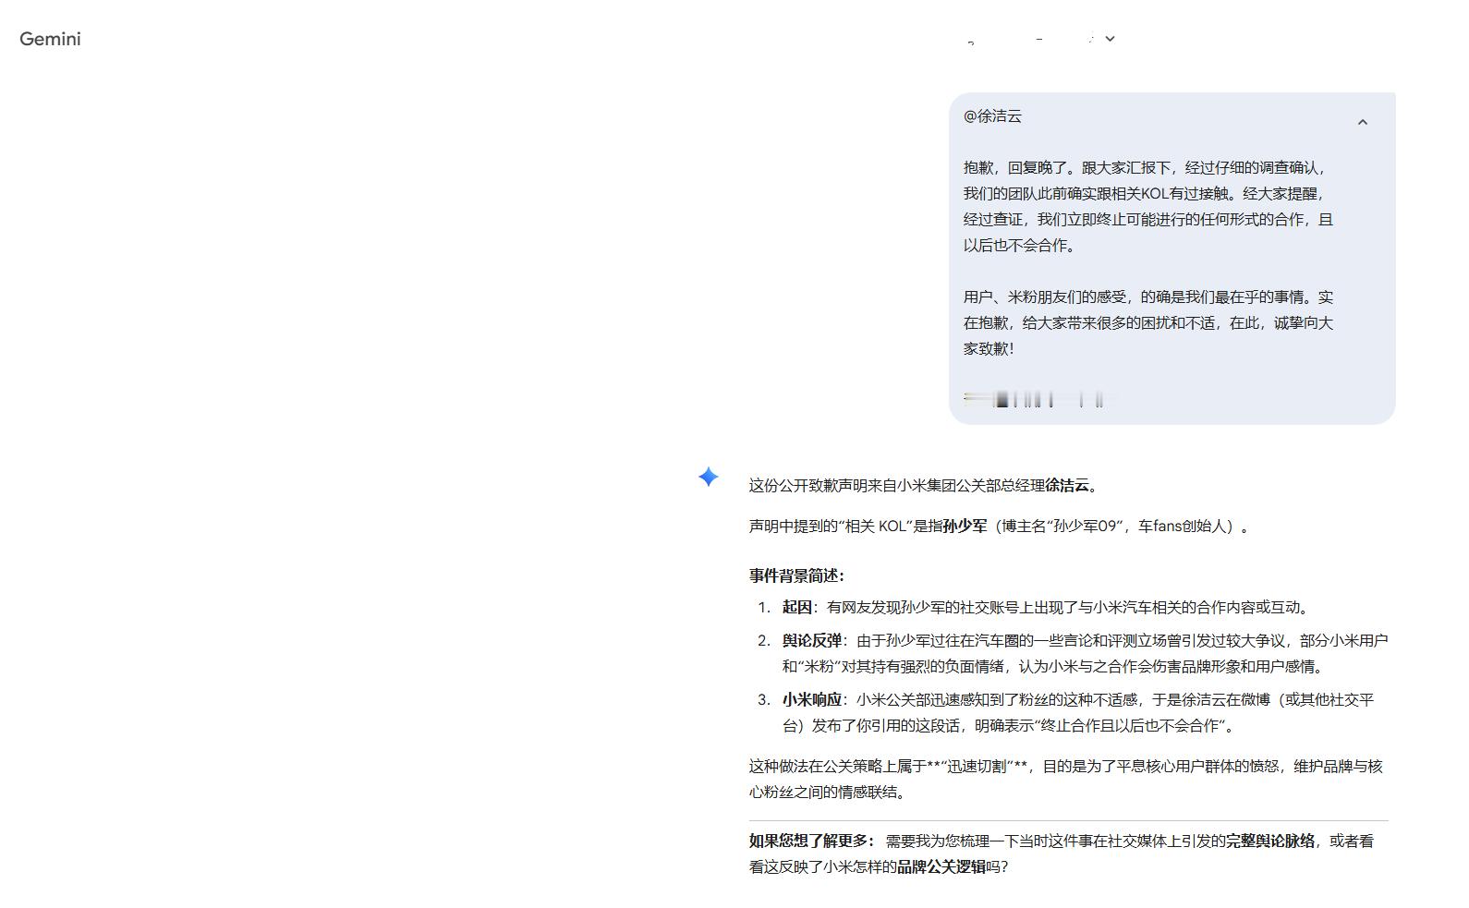Click the bold name "孙少军" in the second line
Viewport: 1469px width, 908px height.
click(x=965, y=527)
